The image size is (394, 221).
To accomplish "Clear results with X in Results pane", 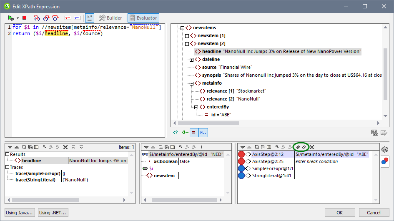I will coord(65,147).
